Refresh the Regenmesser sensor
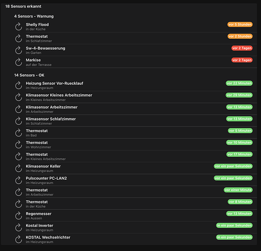This screenshot has height=251, width=261. click(x=19, y=216)
